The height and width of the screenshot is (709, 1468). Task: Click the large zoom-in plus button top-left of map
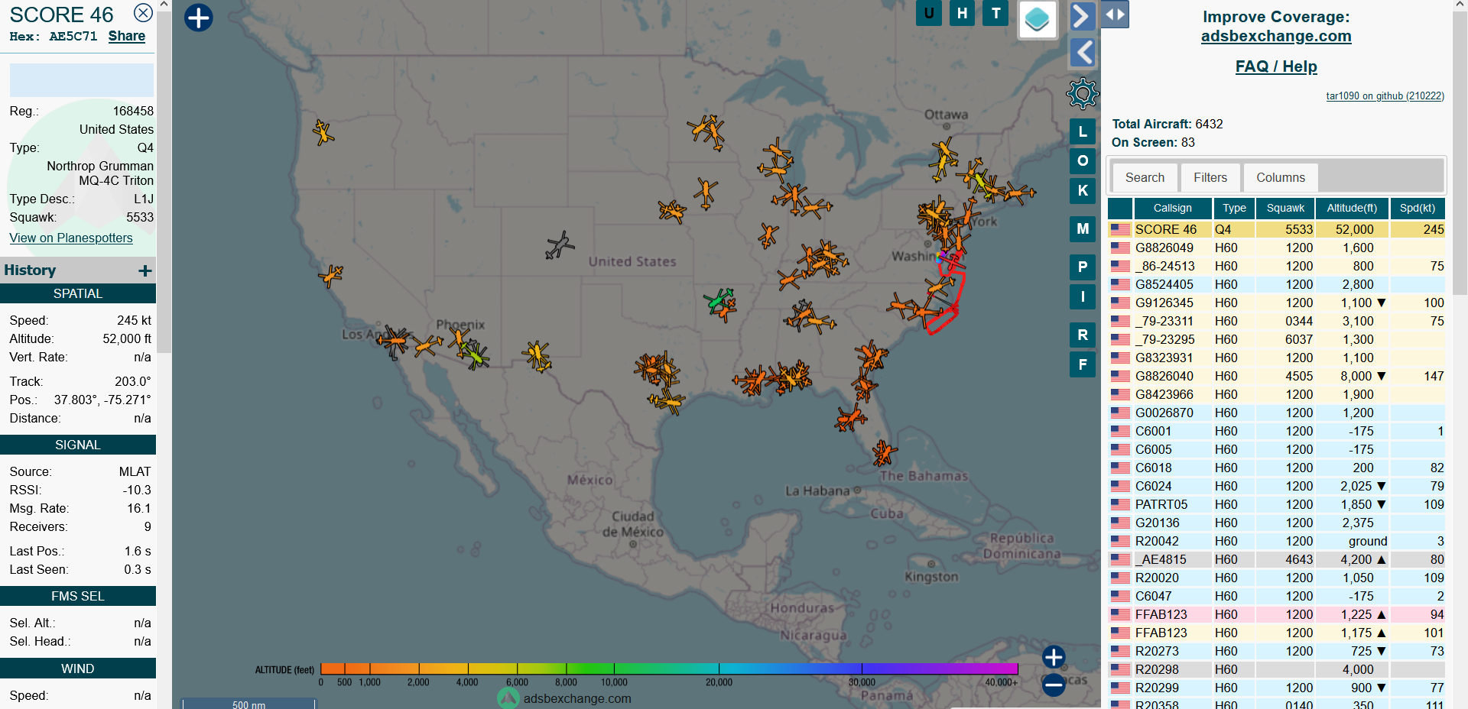[x=199, y=18]
